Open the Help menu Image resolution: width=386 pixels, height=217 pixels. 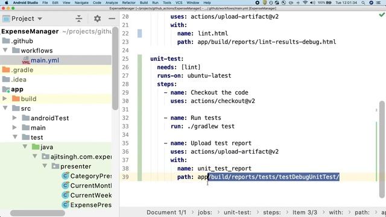click(207, 2)
